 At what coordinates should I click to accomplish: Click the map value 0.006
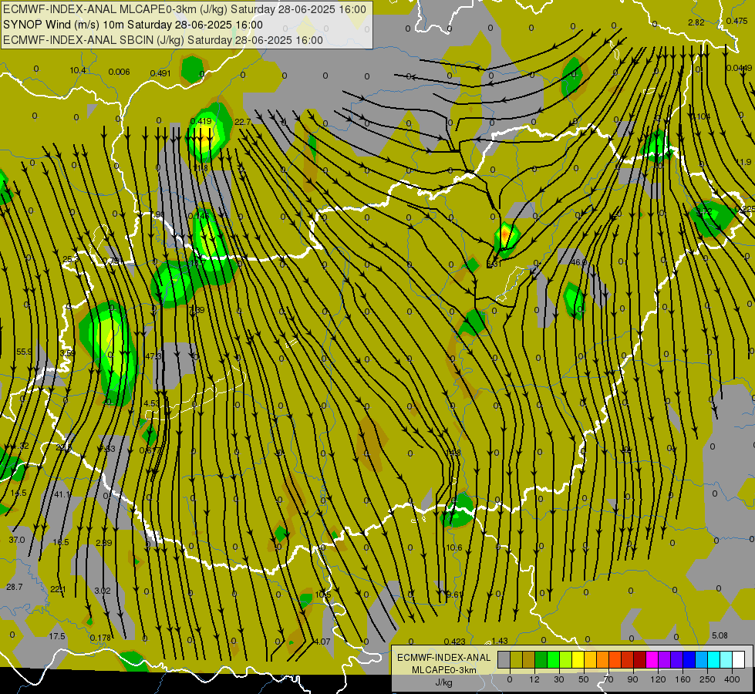click(x=119, y=72)
